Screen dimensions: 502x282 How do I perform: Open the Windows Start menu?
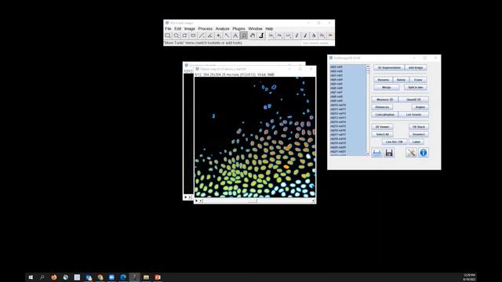tap(31, 277)
